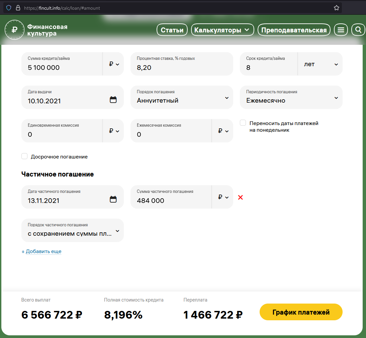This screenshot has height=338, width=366.
Task: Click the Полная стоимость кредита label
Action: pos(134,300)
